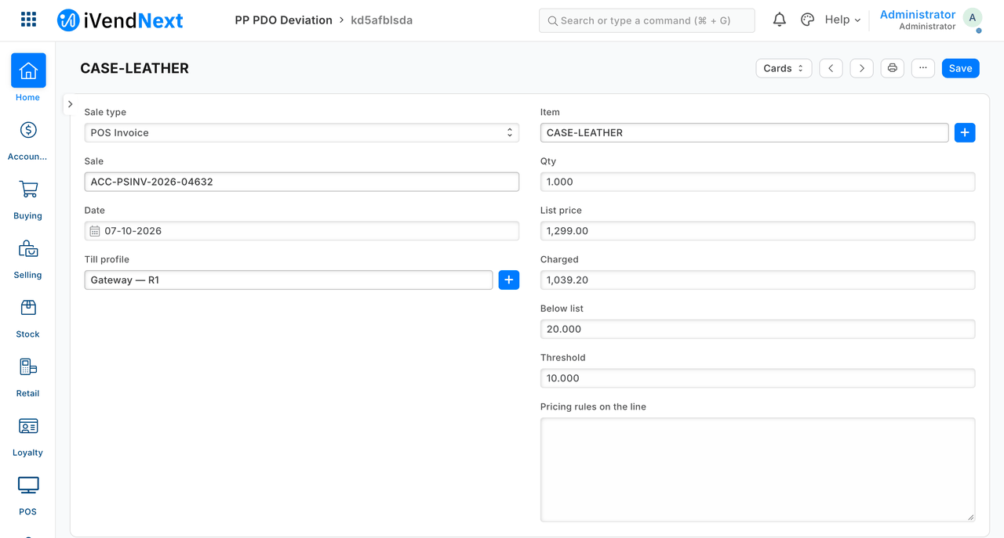The height and width of the screenshot is (538, 1004).
Task: Click the Qty field
Action: [x=758, y=182]
